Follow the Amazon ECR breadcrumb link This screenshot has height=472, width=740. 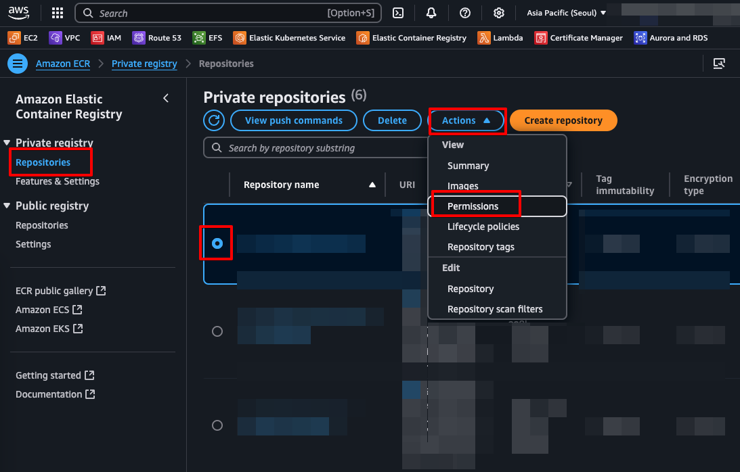[63, 64]
